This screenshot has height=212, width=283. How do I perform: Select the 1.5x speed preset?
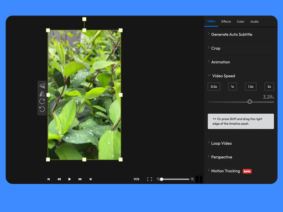click(x=250, y=87)
